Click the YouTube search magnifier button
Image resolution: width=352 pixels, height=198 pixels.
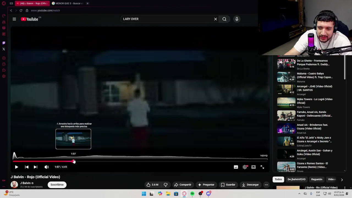tap(224, 19)
